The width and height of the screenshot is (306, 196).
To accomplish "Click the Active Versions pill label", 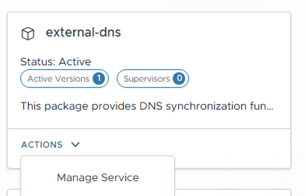I will pos(58,79).
